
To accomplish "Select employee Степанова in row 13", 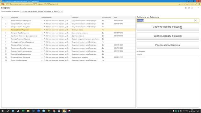I will point(20,57).
